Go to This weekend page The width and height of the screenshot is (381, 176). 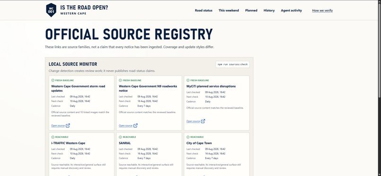pos(229,10)
